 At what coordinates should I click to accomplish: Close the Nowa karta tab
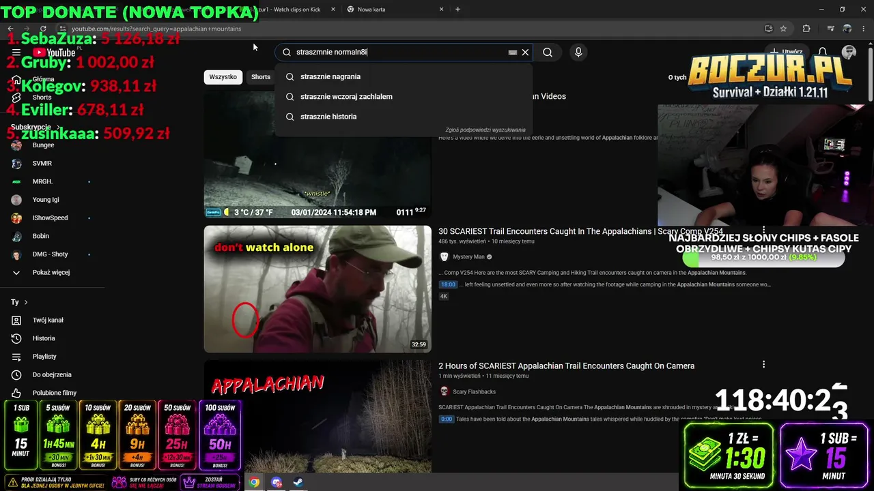(x=441, y=9)
